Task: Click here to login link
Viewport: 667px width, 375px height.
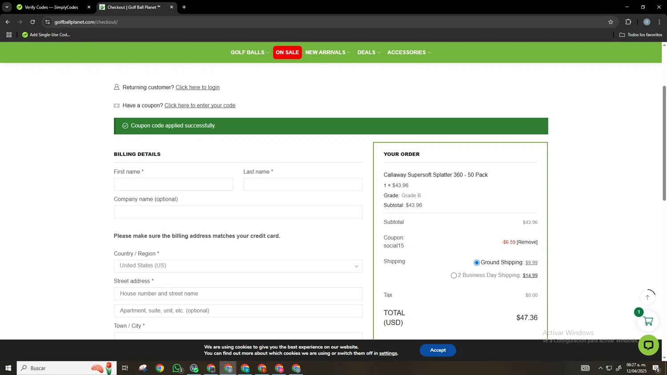Action: click(x=197, y=88)
